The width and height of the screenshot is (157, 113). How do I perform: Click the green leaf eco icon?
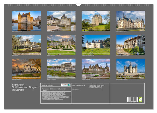tap(140, 100)
